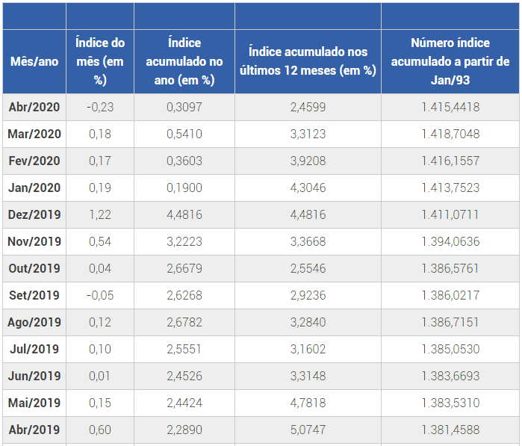Click the 1,22 monthly index for Dez/2019
Viewport: 522px width, 446px height.
(99, 214)
